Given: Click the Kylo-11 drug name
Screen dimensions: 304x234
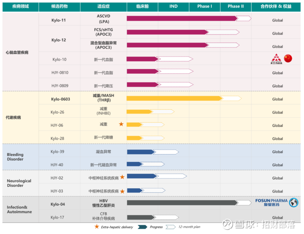Looking at the screenshot, I should pos(59,20).
